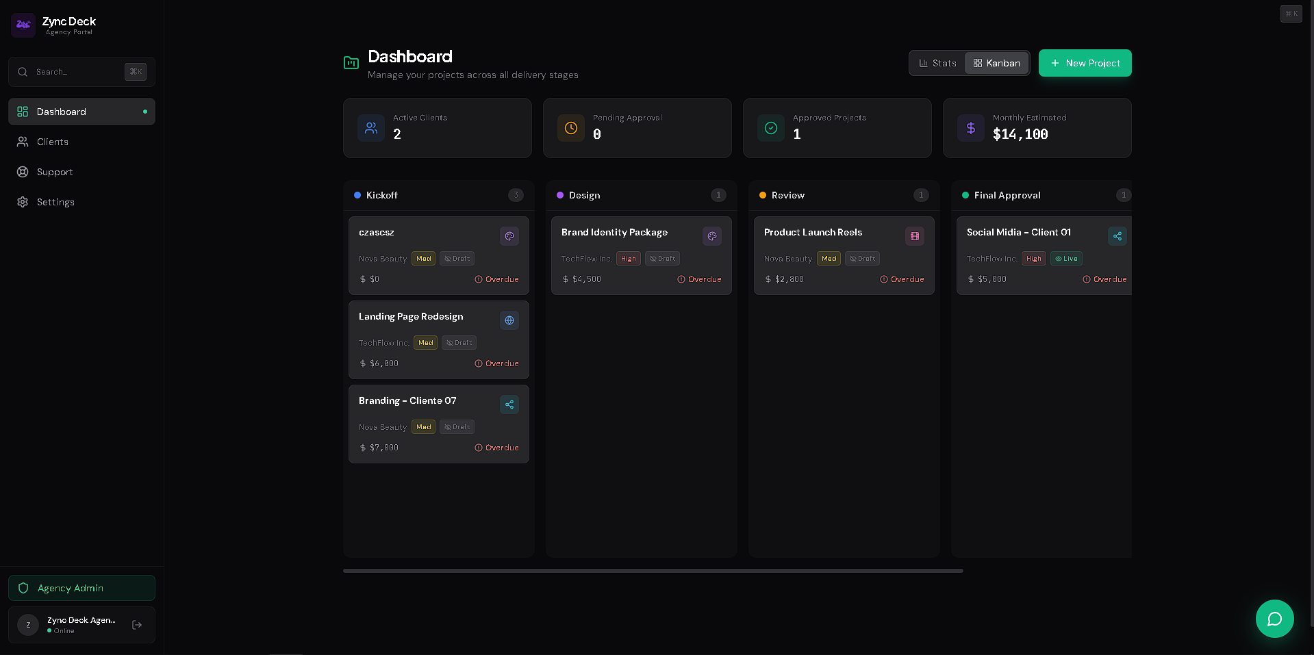Click the Live badge on Social Midia card

tap(1066, 259)
